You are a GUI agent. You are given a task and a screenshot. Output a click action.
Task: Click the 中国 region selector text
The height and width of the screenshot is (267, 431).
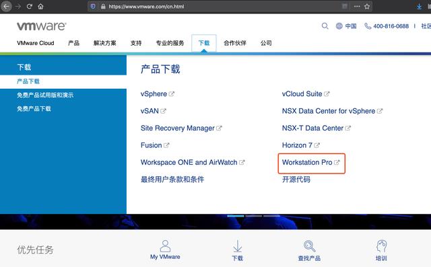click(x=351, y=26)
